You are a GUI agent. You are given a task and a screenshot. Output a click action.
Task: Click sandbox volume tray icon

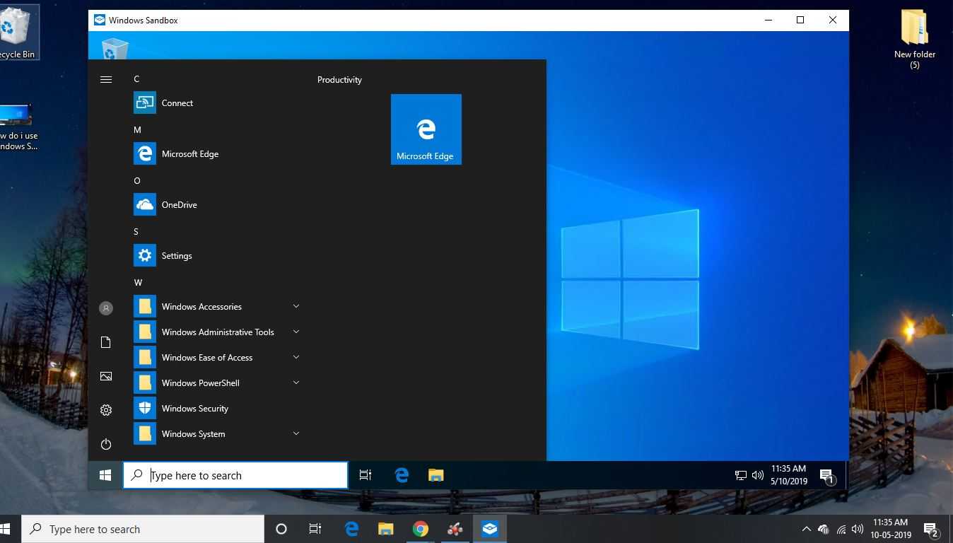tap(758, 475)
